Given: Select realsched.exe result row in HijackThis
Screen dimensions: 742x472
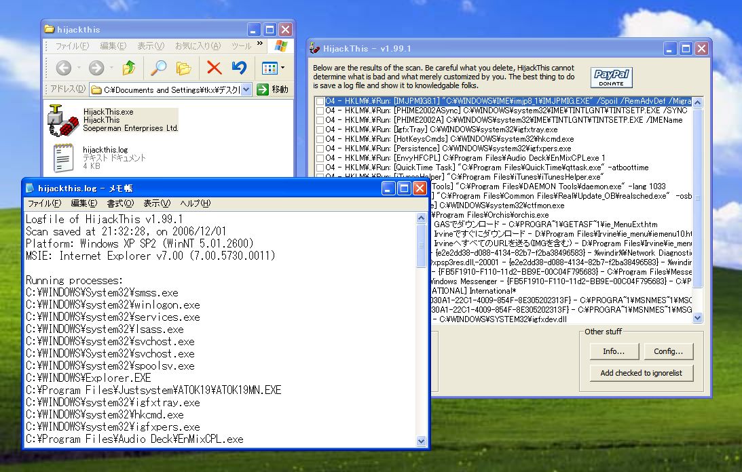Looking at the screenshot, I should (x=561, y=196).
